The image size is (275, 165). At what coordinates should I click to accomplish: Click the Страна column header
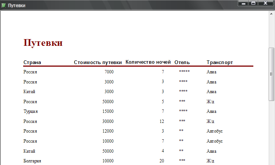tap(32, 63)
